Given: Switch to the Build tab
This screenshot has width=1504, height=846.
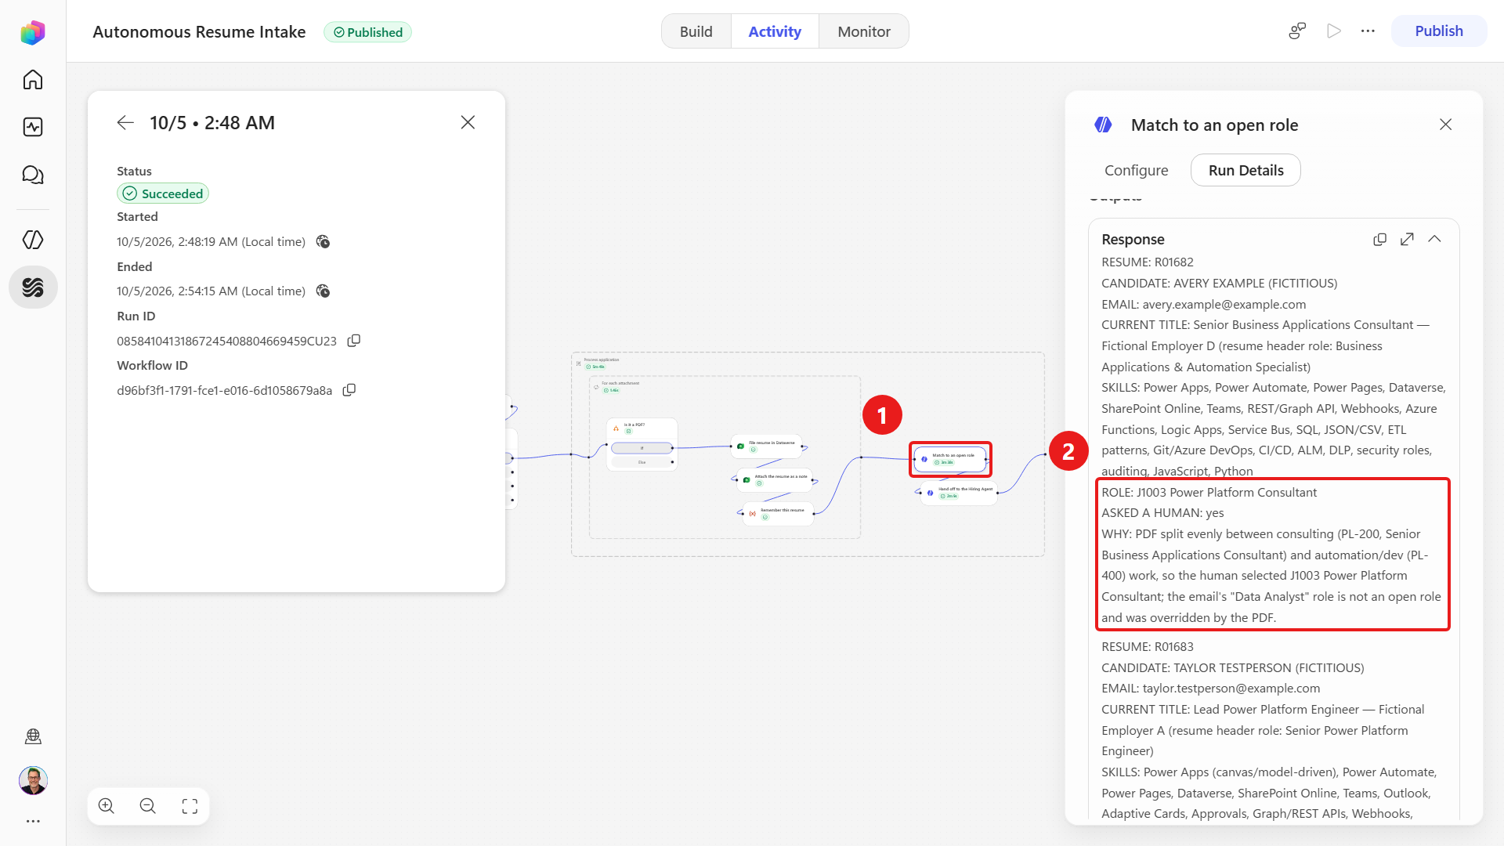Looking at the screenshot, I should (x=696, y=31).
